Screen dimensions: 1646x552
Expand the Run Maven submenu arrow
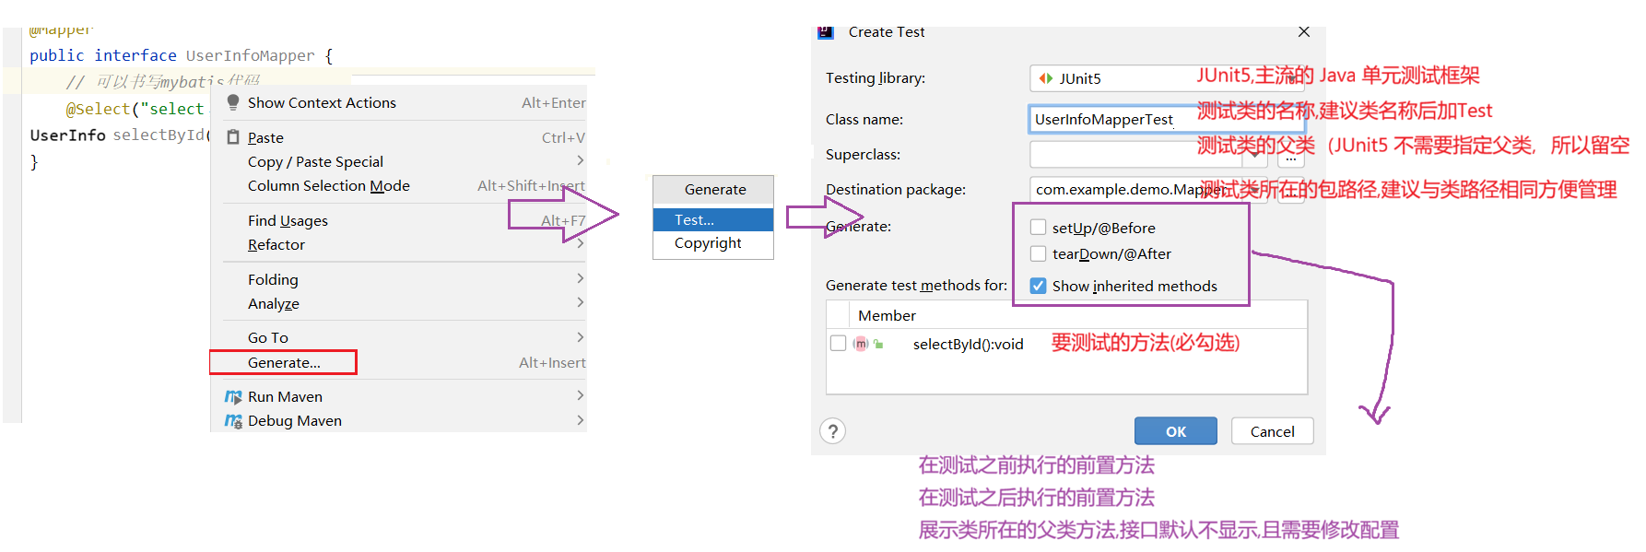click(x=580, y=395)
